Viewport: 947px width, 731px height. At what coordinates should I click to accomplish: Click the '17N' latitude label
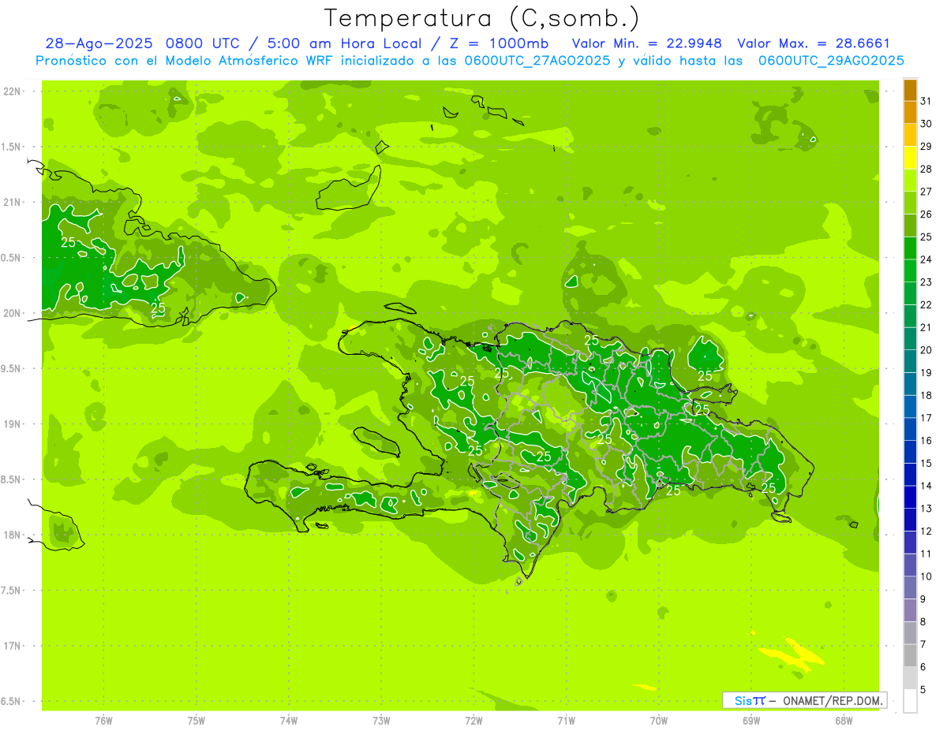[x=13, y=647]
